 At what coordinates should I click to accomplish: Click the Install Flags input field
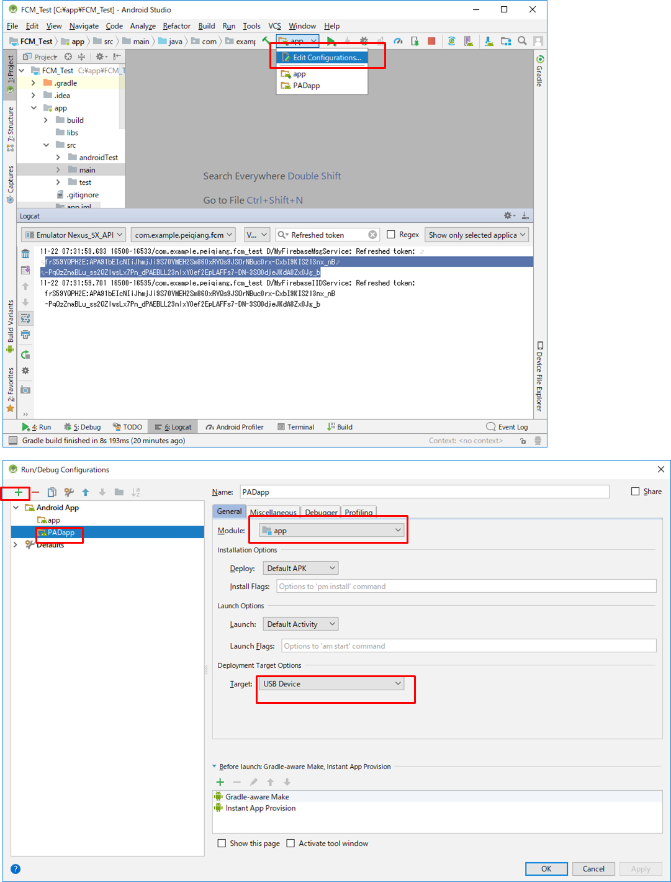466,587
